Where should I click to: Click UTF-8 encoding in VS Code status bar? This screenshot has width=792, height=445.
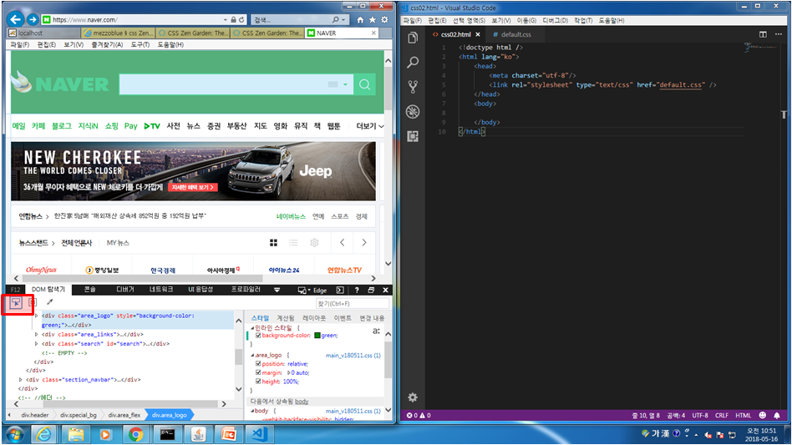(x=699, y=415)
